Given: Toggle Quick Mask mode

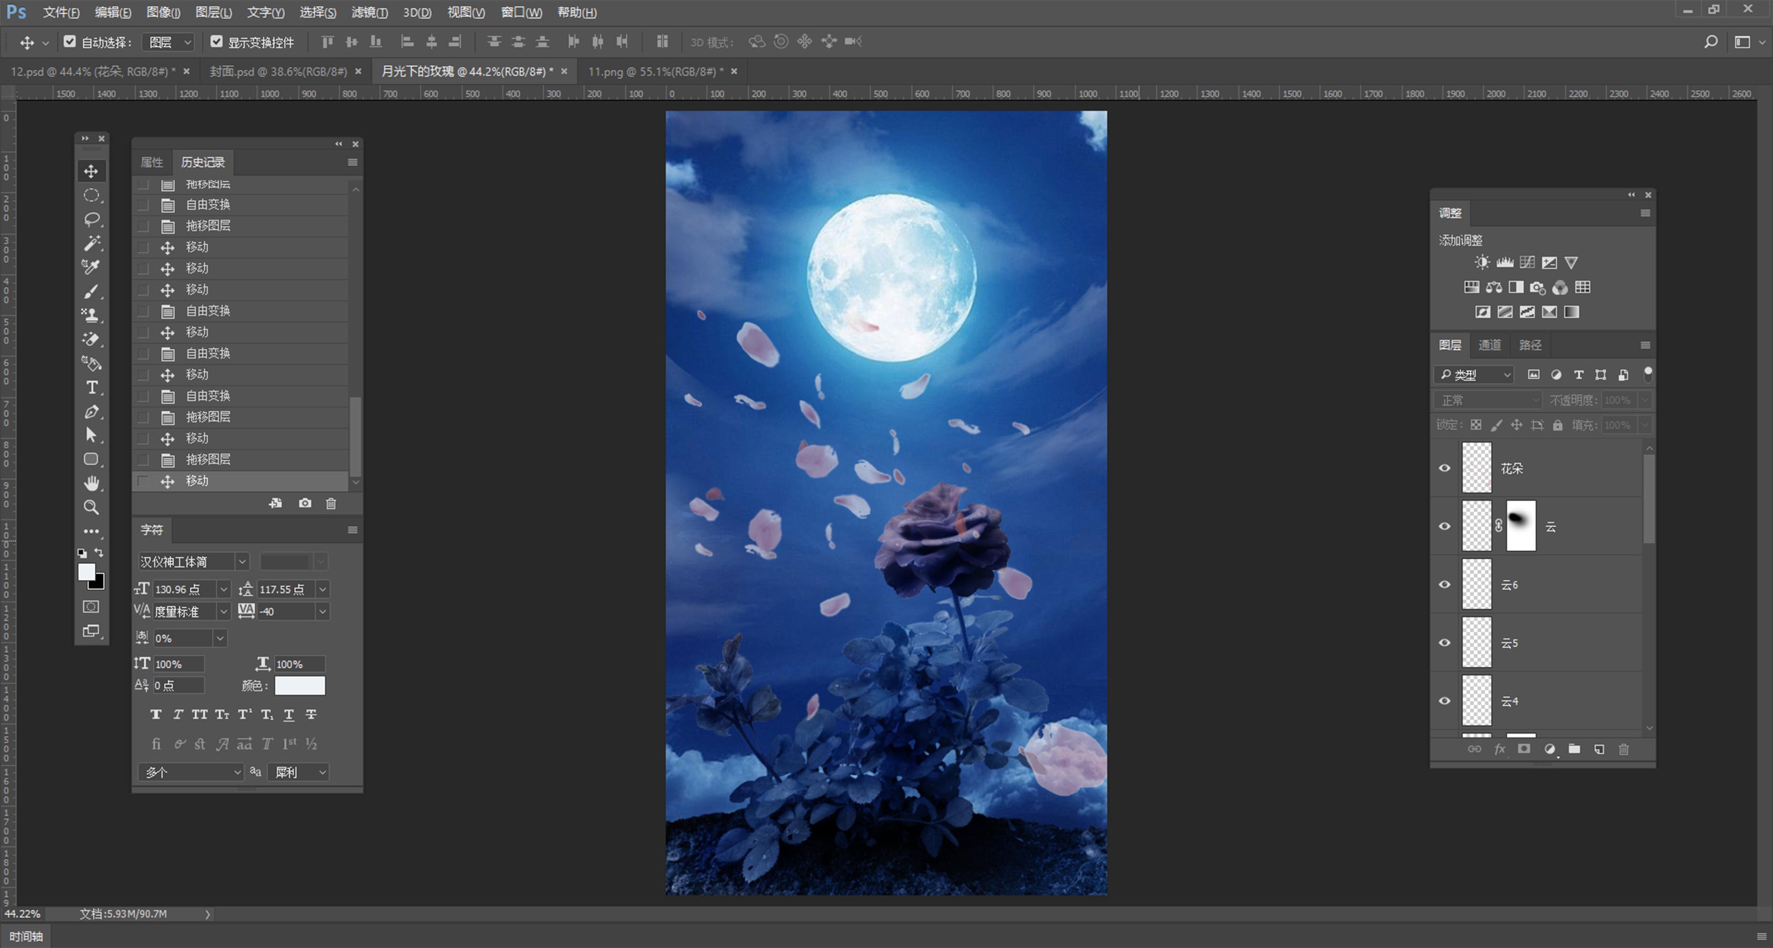Looking at the screenshot, I should (91, 607).
